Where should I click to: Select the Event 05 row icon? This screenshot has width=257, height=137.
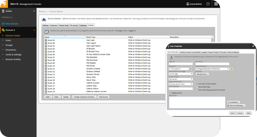46,52
